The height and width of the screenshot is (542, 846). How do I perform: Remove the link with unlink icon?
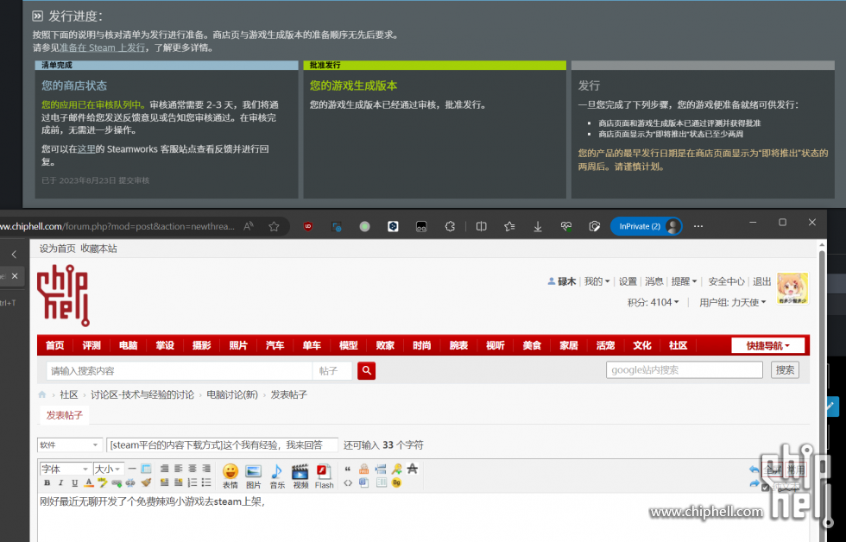pyautogui.click(x=130, y=482)
